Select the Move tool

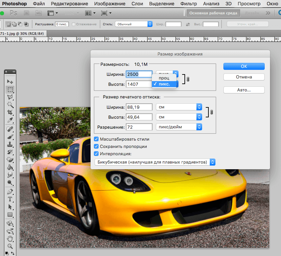[x=10, y=81]
